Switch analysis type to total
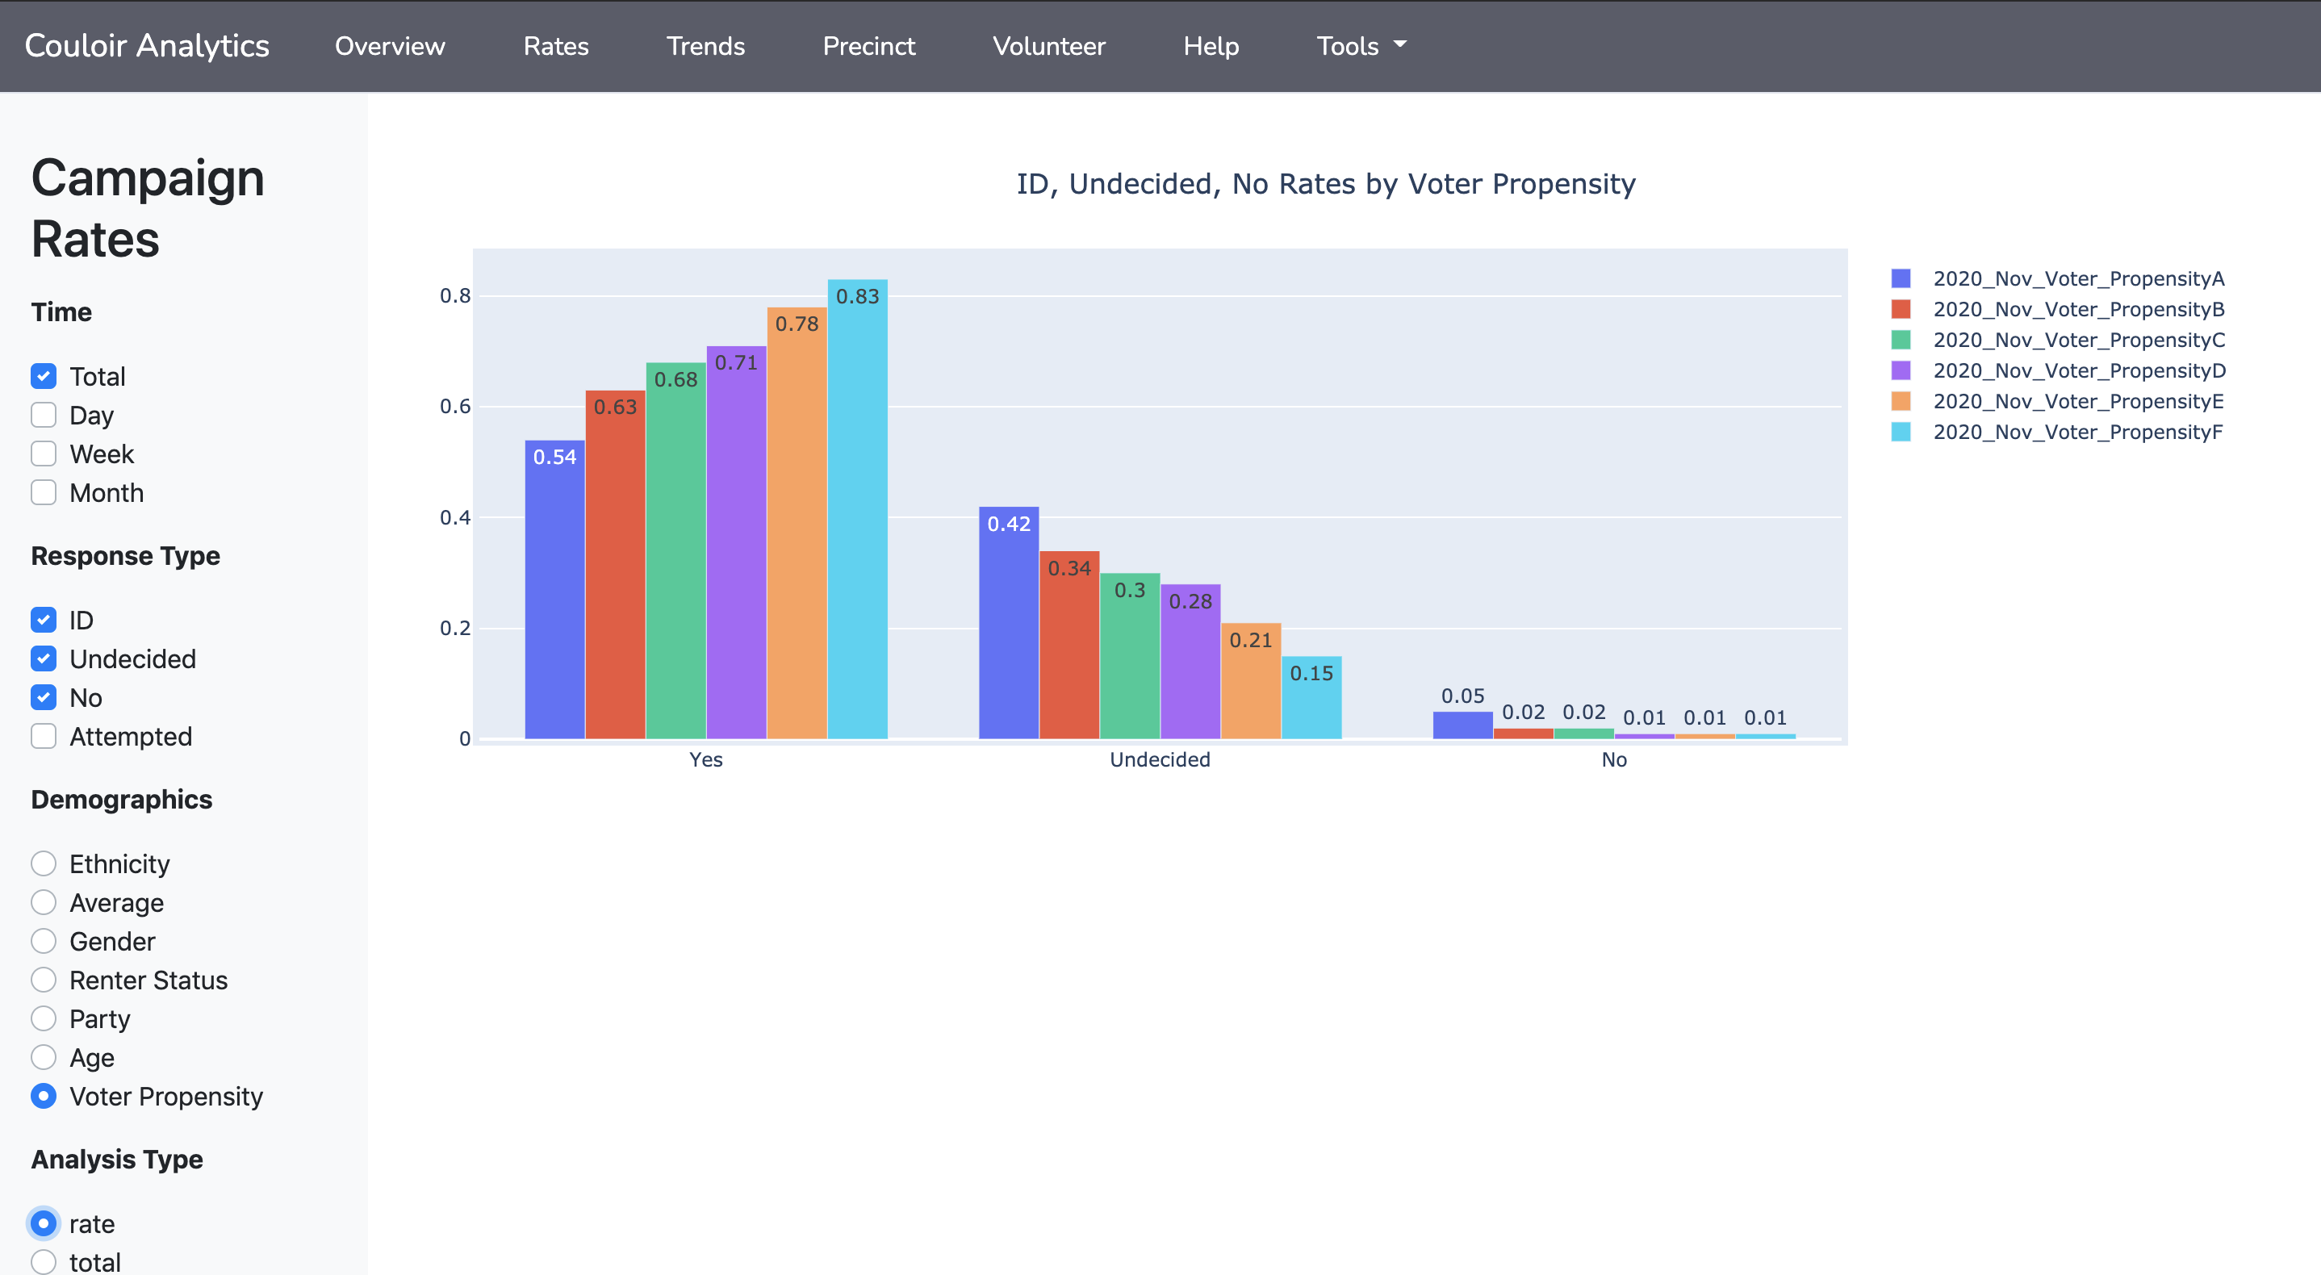This screenshot has height=1275, width=2321. 44,1261
